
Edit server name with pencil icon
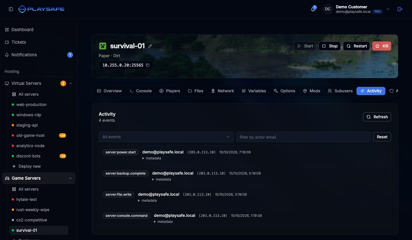pos(150,46)
